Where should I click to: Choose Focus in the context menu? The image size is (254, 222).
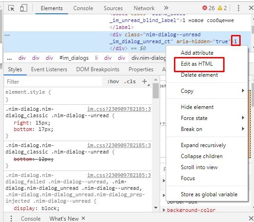pos(207,178)
